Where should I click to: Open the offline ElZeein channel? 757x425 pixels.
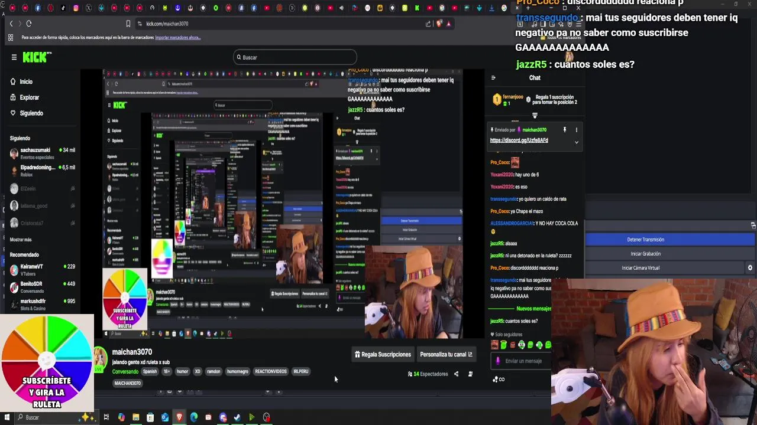(43, 188)
